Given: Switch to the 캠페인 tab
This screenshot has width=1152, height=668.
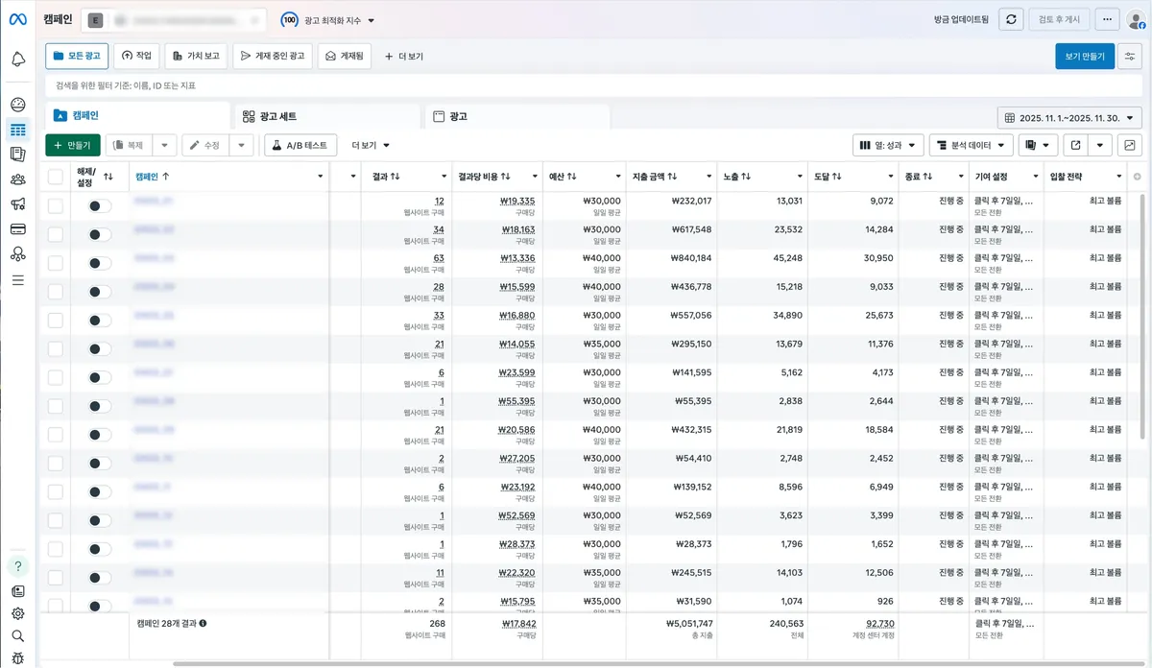Looking at the screenshot, I should click(x=137, y=115).
